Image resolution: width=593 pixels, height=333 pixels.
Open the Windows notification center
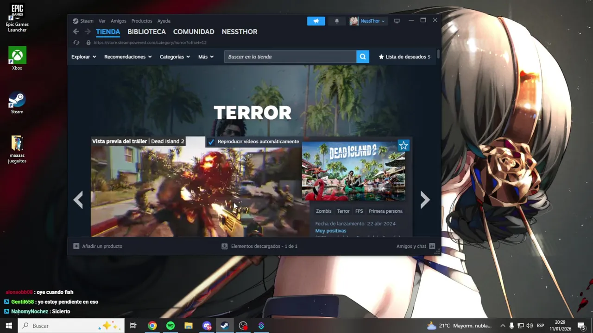(581, 326)
